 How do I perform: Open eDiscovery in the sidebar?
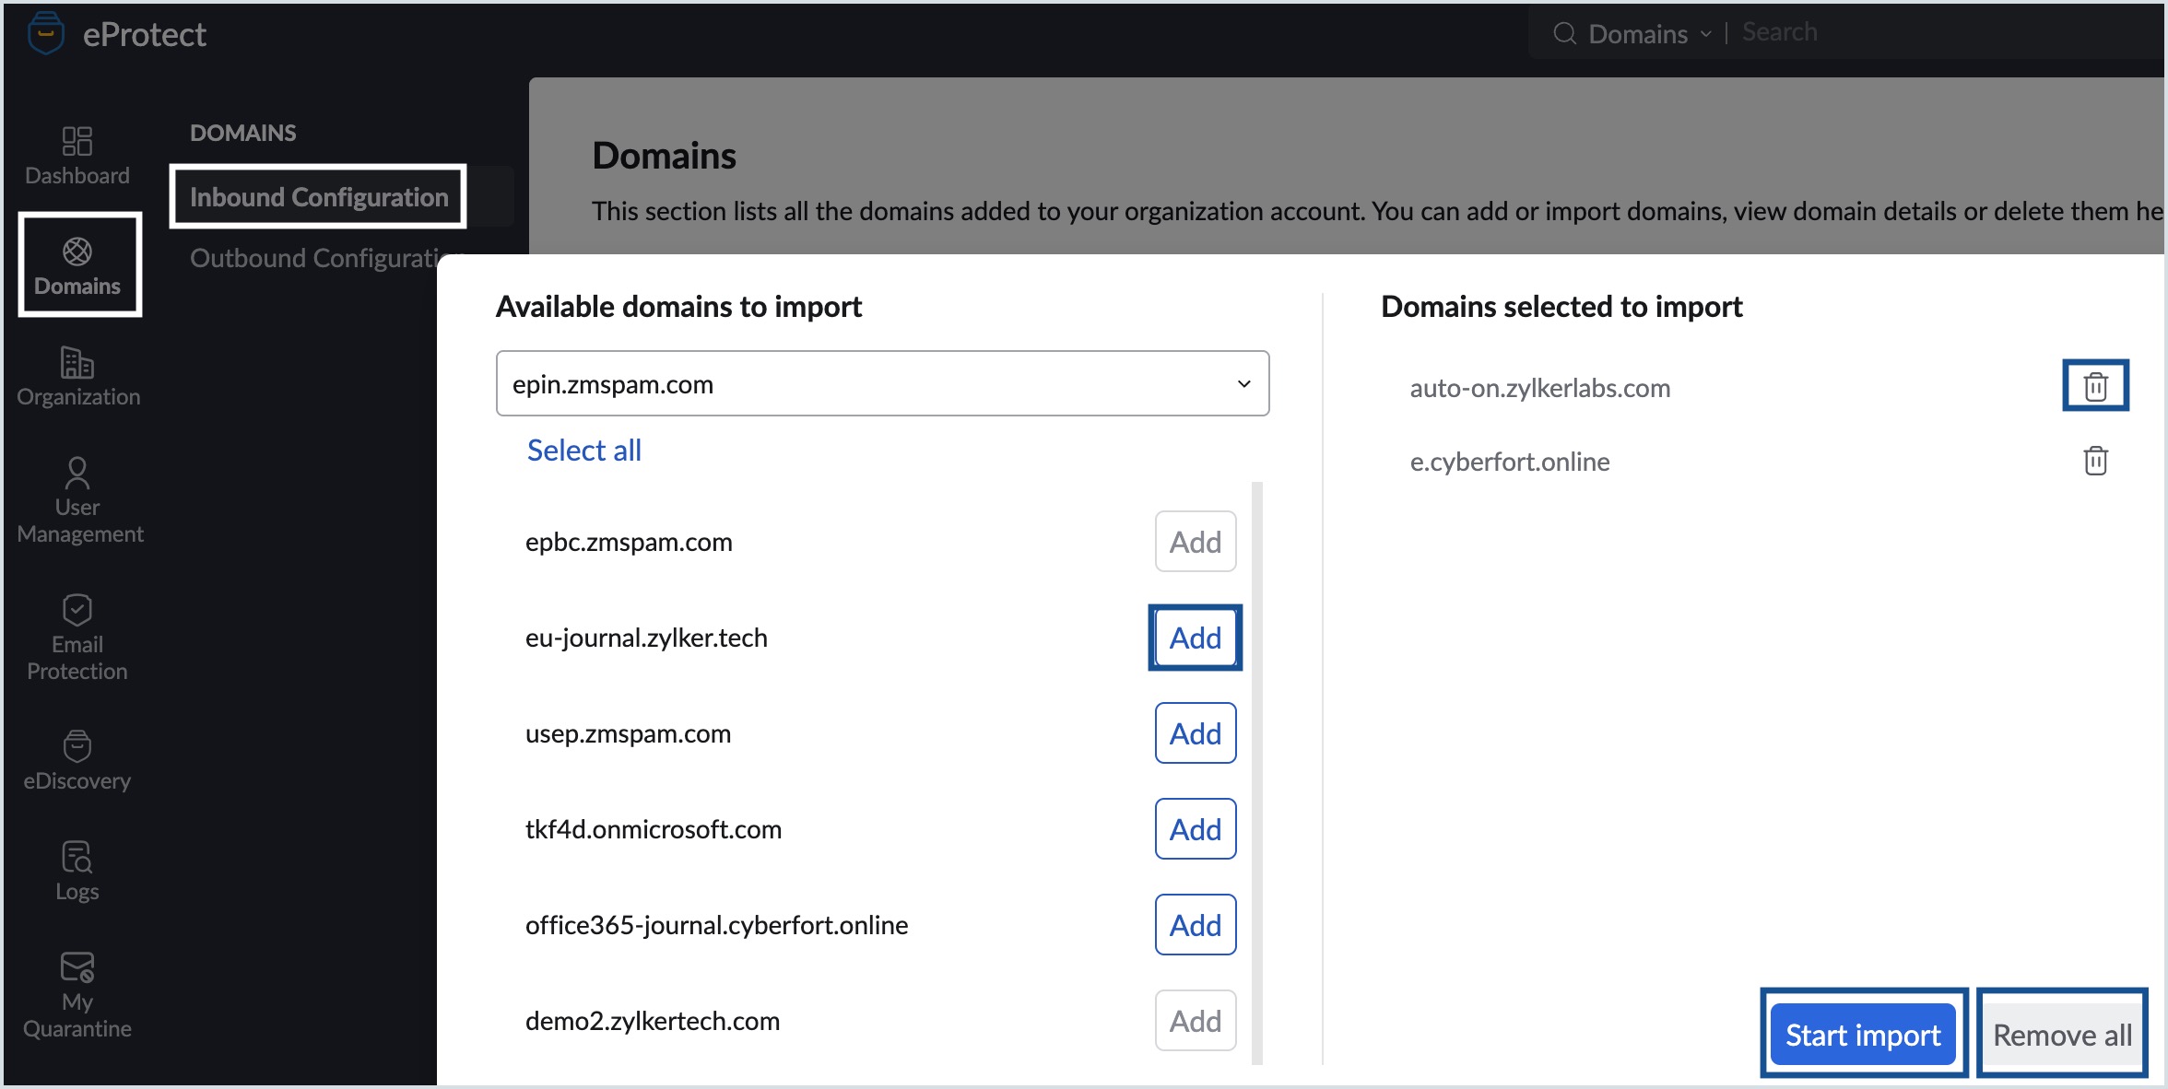click(x=77, y=761)
